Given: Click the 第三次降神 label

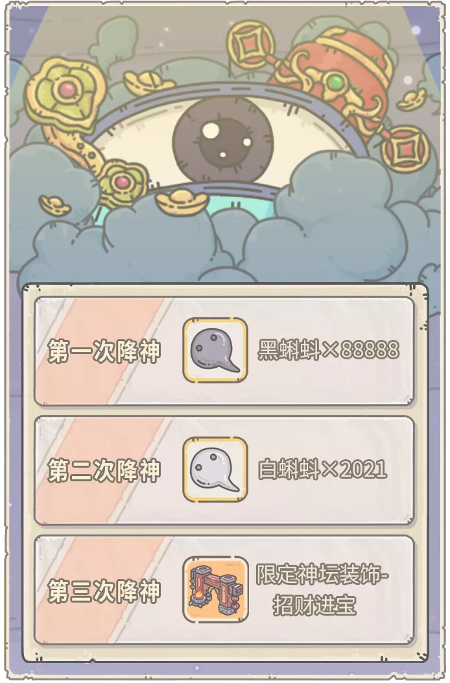Looking at the screenshot, I should [104, 591].
